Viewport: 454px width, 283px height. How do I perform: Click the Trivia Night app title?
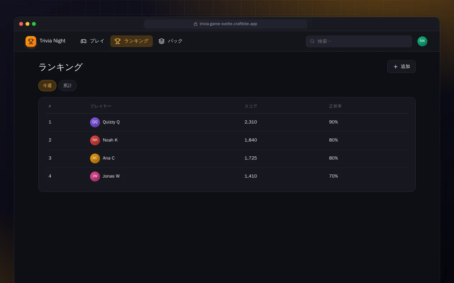coord(52,41)
